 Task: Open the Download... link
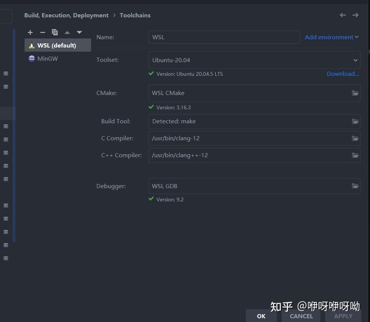(342, 74)
